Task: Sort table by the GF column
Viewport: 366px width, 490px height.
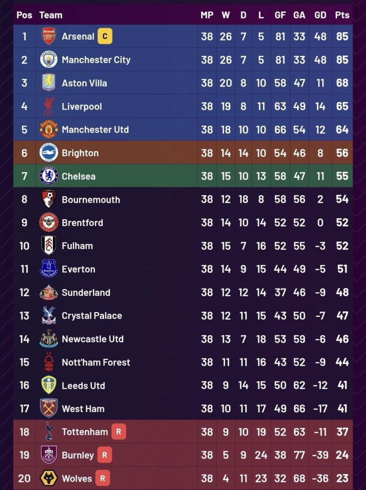Action: (280, 15)
